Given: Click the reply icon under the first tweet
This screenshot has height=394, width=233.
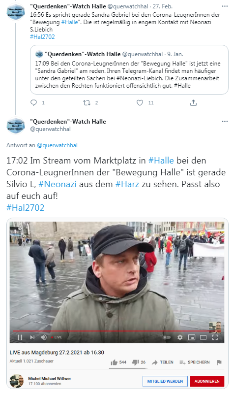Looking at the screenshot, I should 33,102.
